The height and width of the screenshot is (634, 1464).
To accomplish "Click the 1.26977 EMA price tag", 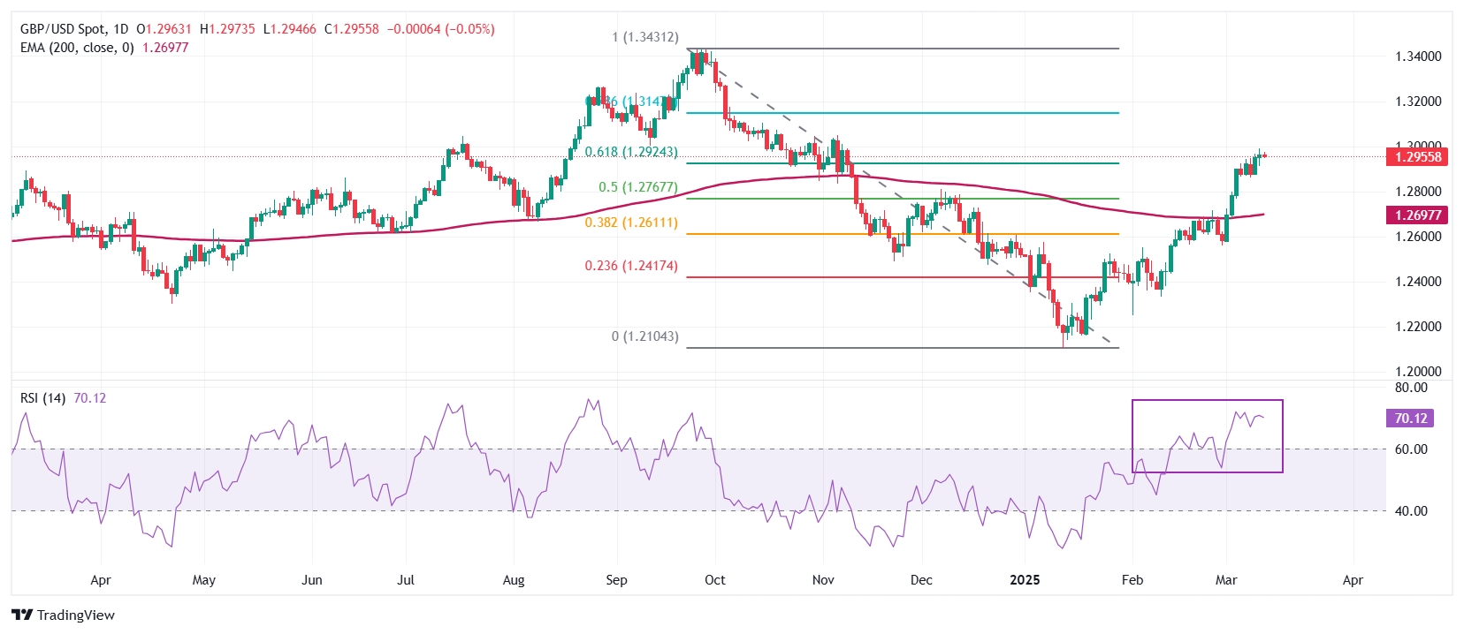I will tap(1417, 215).
